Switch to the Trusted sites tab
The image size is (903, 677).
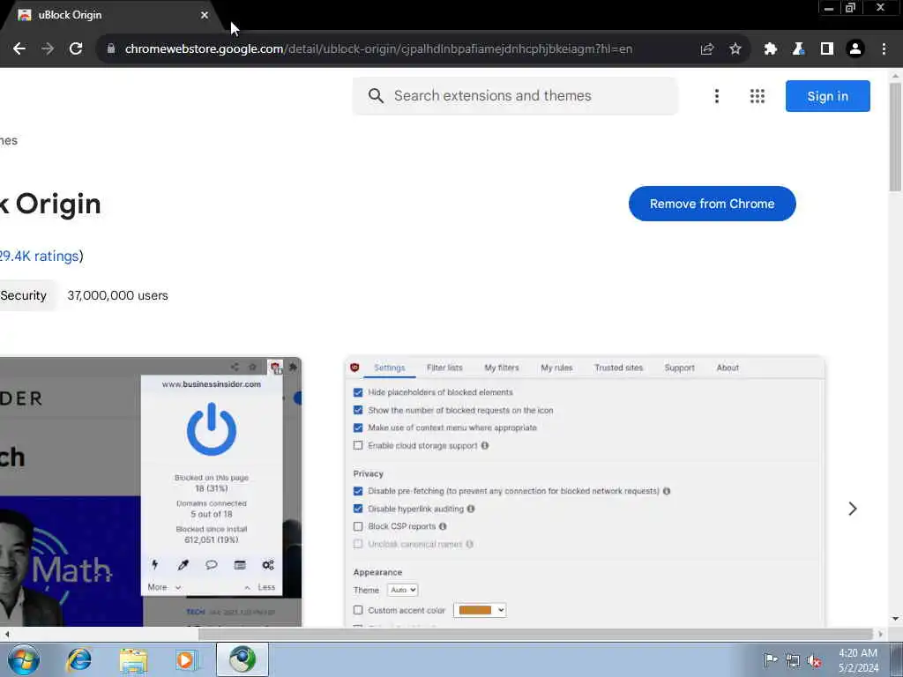tap(618, 368)
